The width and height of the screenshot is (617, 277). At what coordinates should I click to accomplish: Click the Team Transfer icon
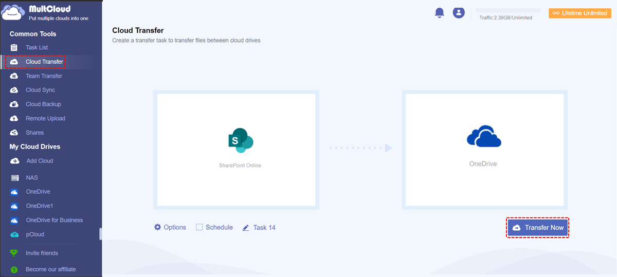pyautogui.click(x=14, y=76)
